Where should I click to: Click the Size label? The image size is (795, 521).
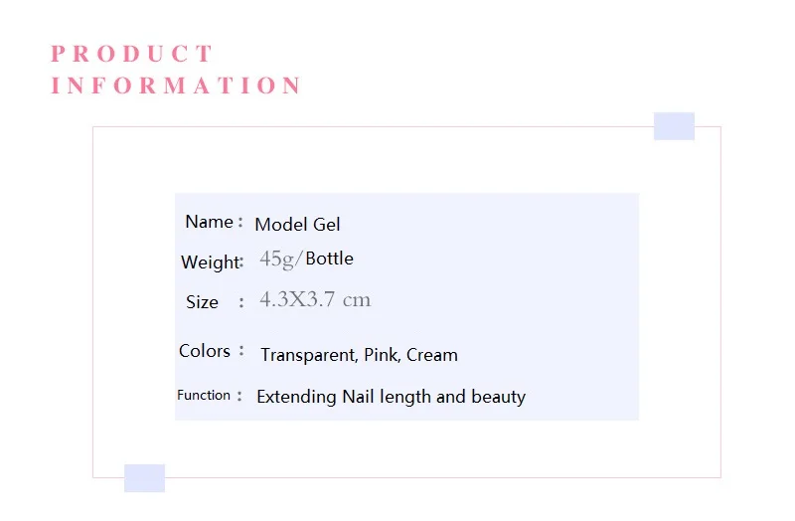click(x=202, y=302)
